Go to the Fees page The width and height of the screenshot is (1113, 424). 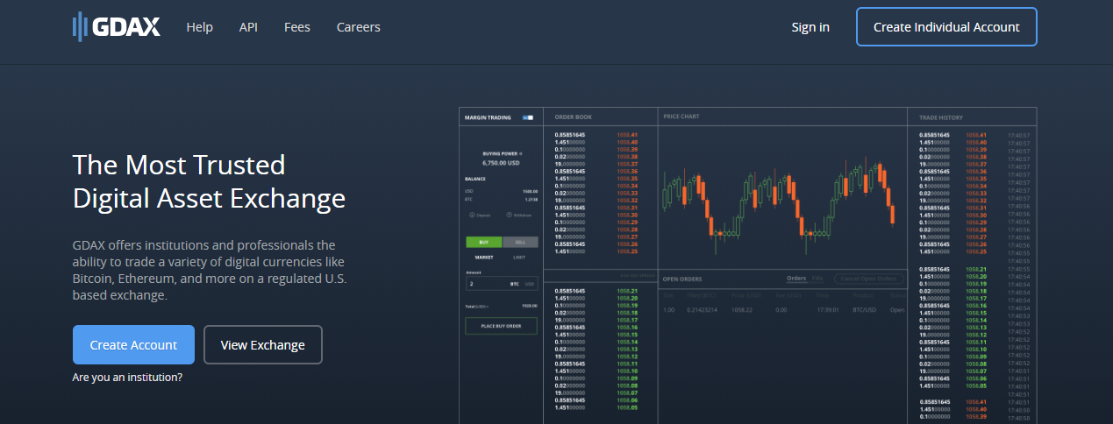(296, 27)
